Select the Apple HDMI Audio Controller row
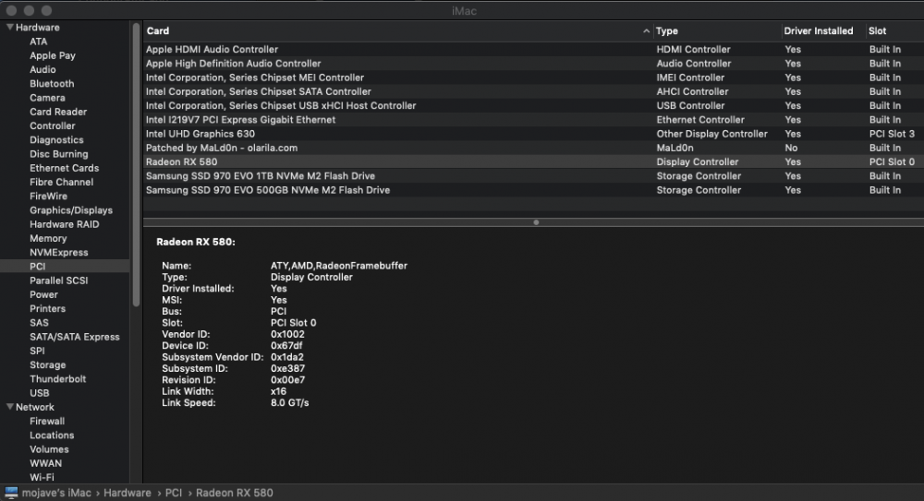Viewport: 924px width, 501px height. click(533, 50)
